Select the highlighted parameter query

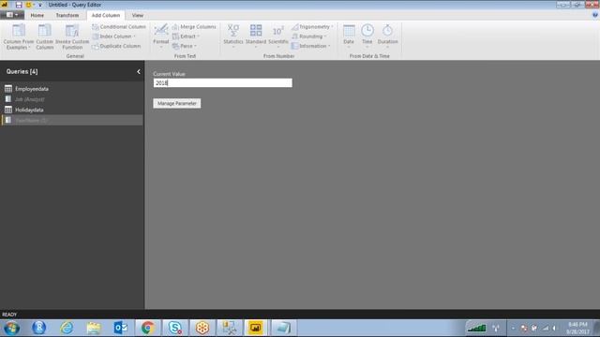tap(72, 121)
